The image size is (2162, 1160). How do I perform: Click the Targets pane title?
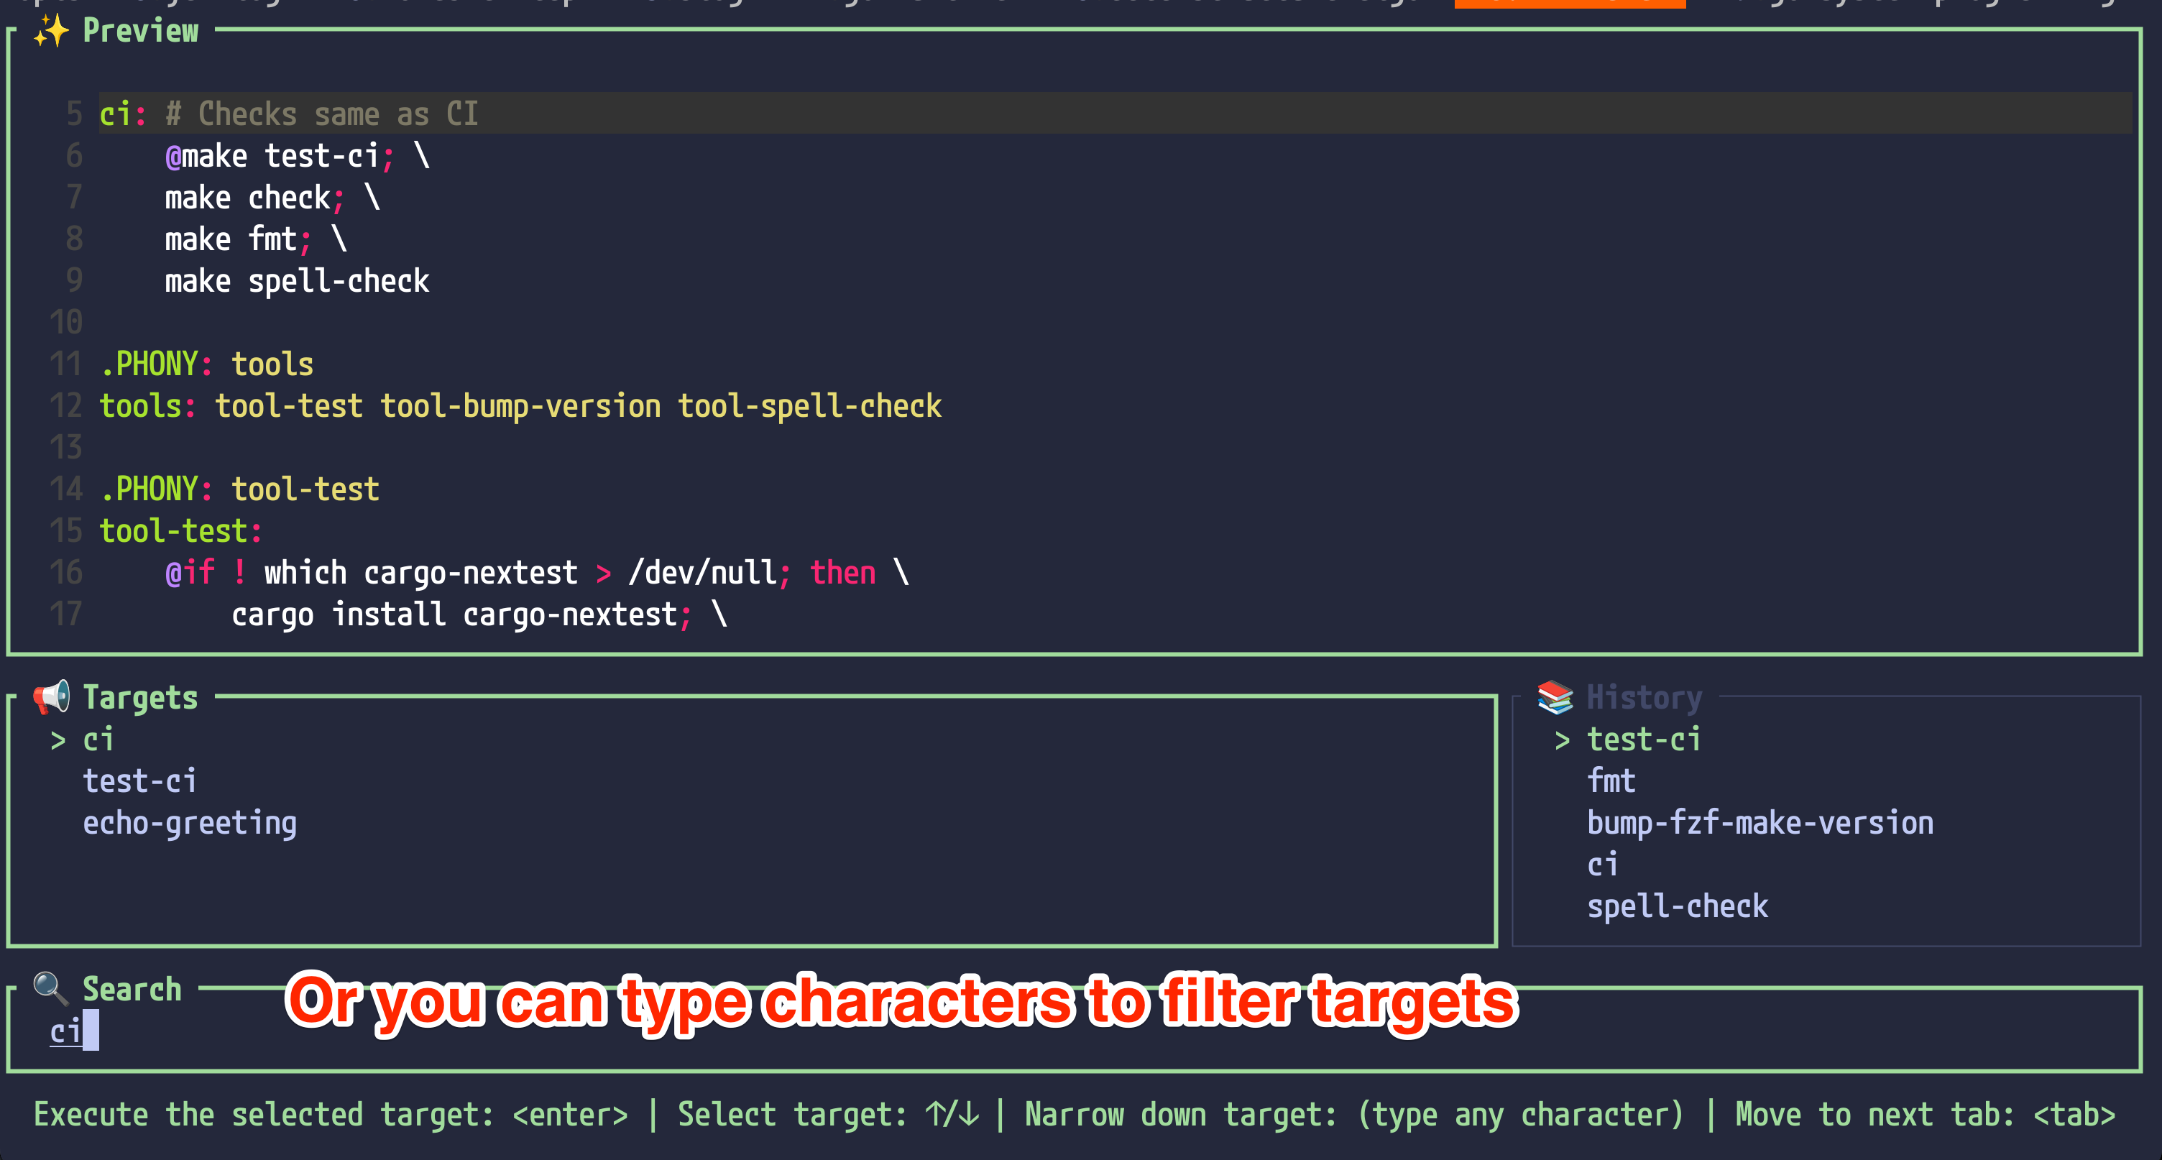coord(140,698)
